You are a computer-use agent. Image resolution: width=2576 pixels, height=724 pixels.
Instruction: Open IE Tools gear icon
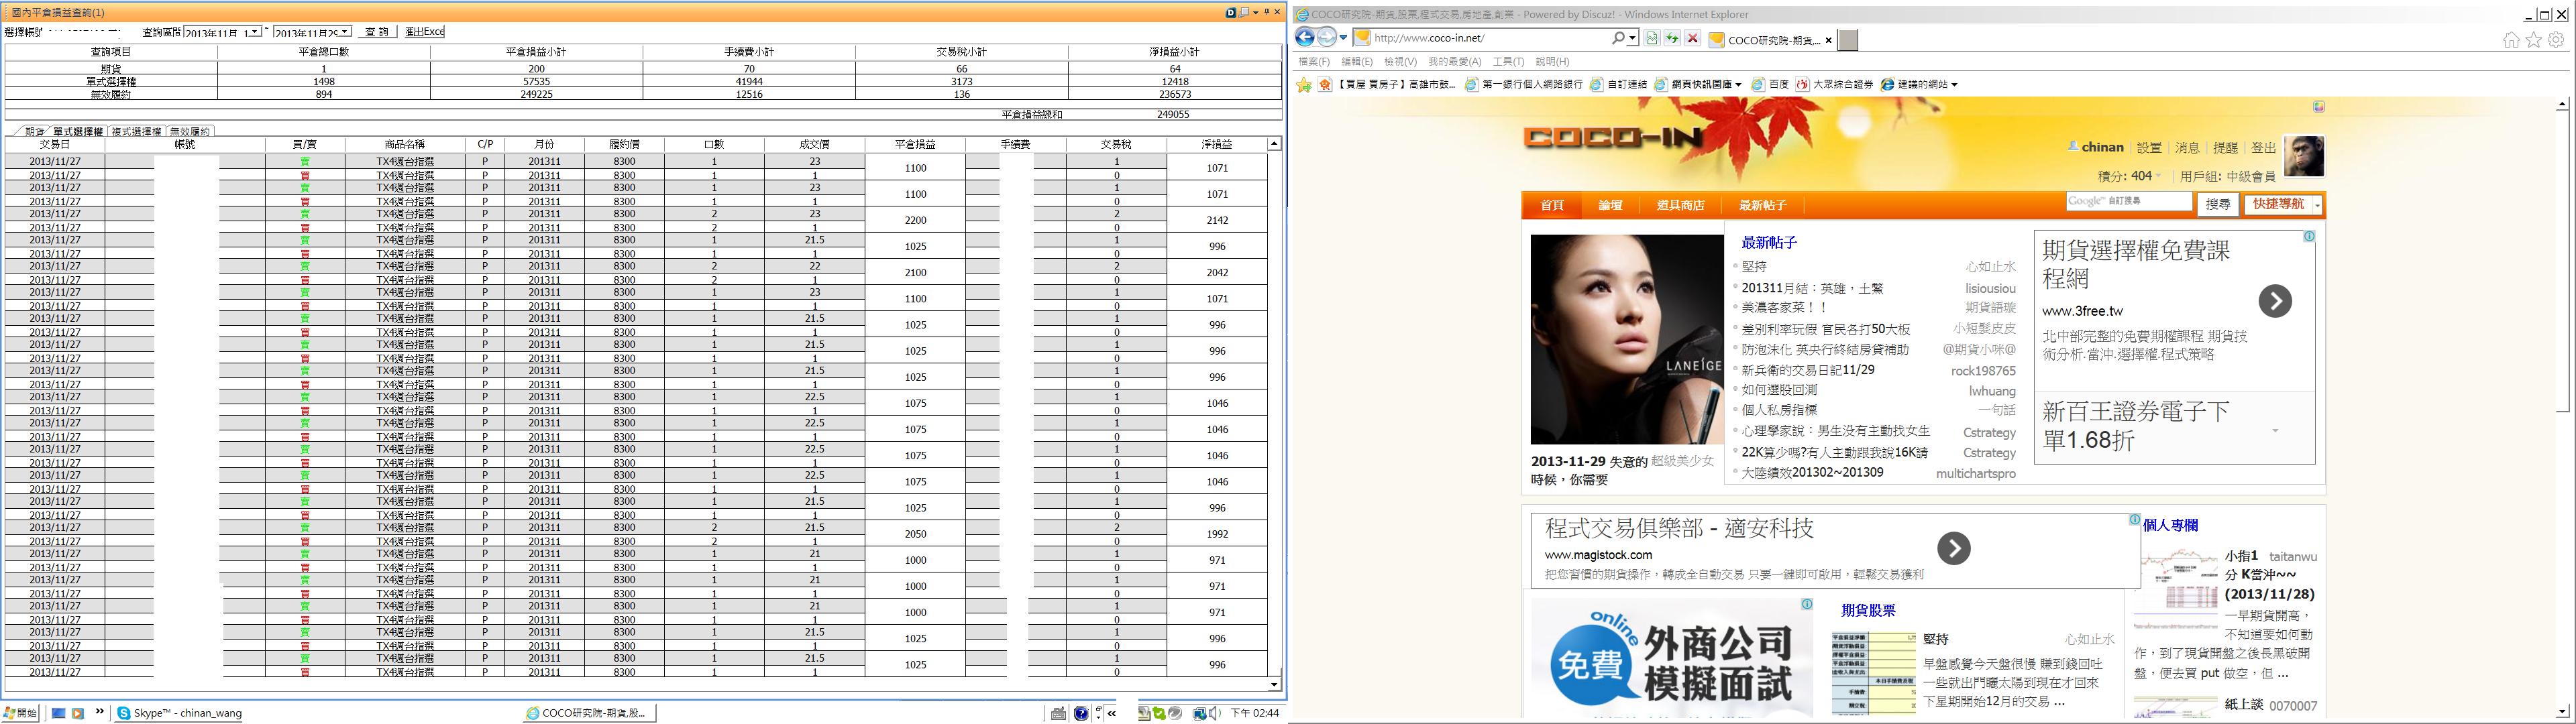2556,40
